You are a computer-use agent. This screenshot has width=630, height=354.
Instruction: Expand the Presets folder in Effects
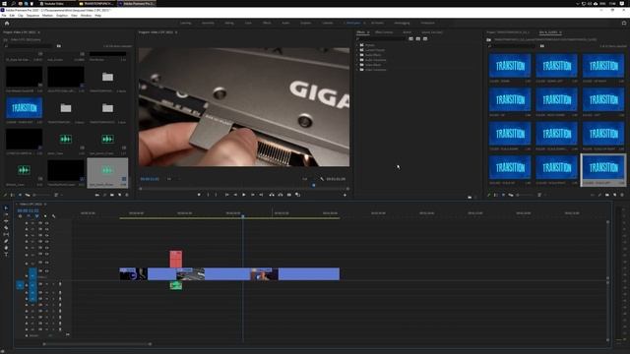357,45
